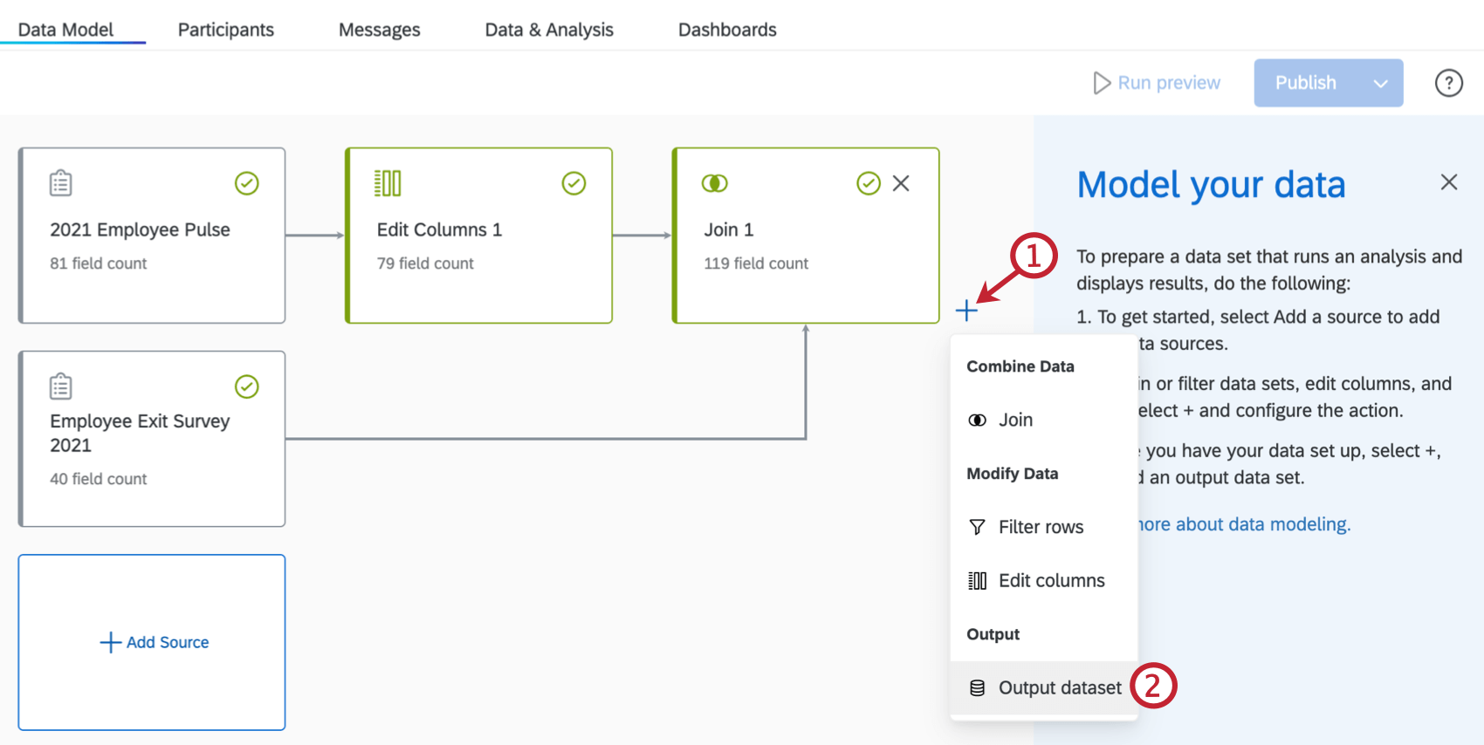1484x745 pixels.
Task: Click the Employee Exit Survey checkmark status
Action: tap(247, 386)
